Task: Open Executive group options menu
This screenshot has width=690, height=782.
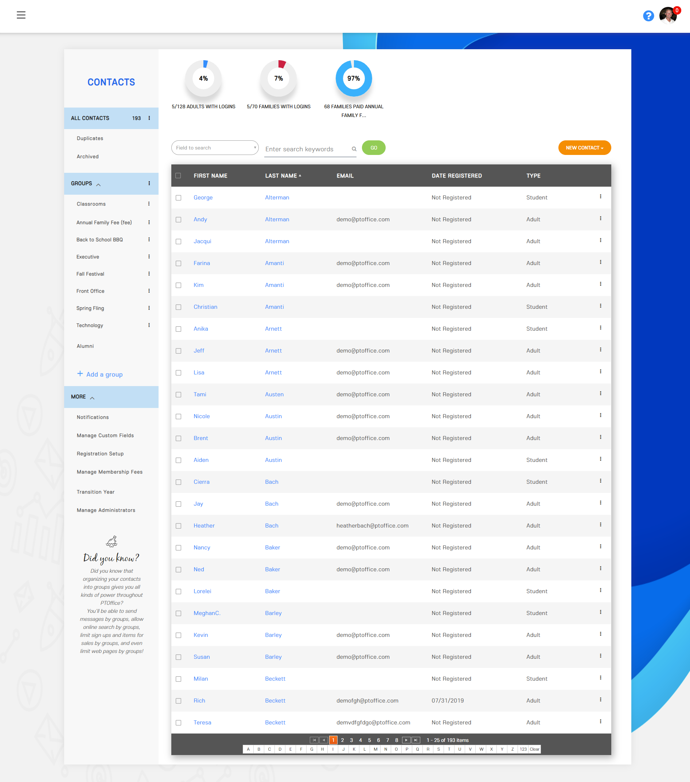Action: pyautogui.click(x=149, y=257)
